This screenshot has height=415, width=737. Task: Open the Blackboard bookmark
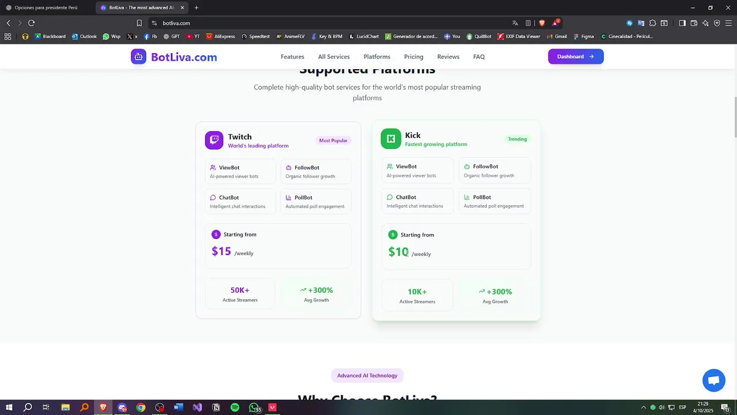[x=50, y=36]
